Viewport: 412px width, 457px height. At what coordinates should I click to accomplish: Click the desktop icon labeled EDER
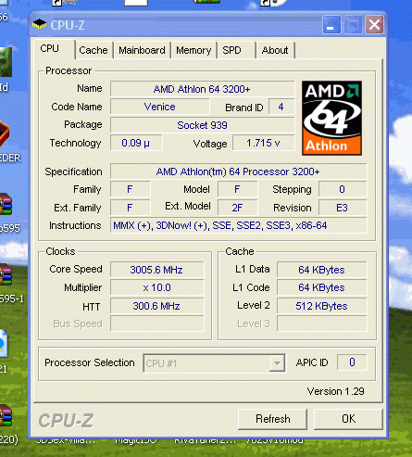click(x=4, y=134)
